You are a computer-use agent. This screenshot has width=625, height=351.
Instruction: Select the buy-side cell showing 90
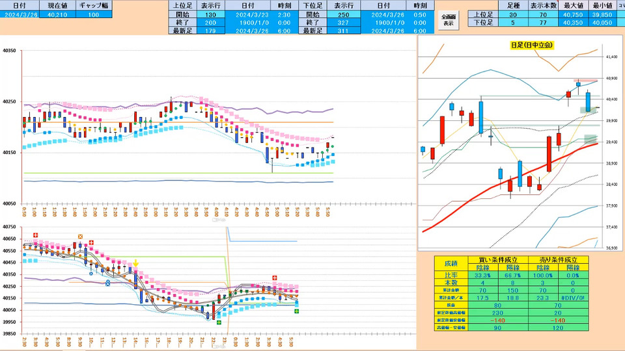tap(497, 328)
